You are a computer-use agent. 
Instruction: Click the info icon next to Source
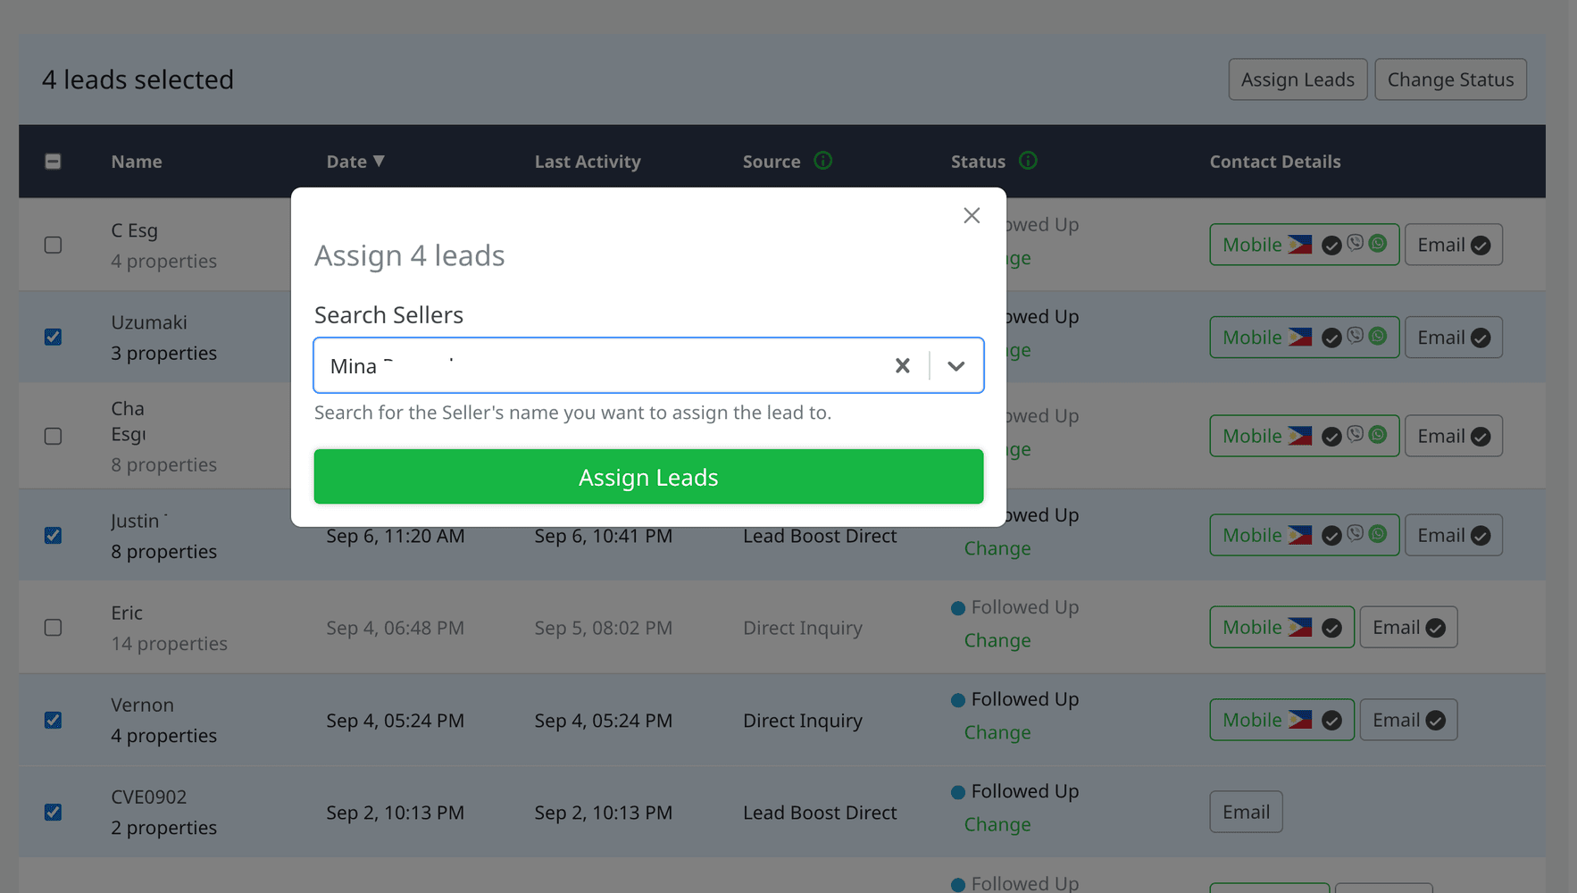point(823,161)
